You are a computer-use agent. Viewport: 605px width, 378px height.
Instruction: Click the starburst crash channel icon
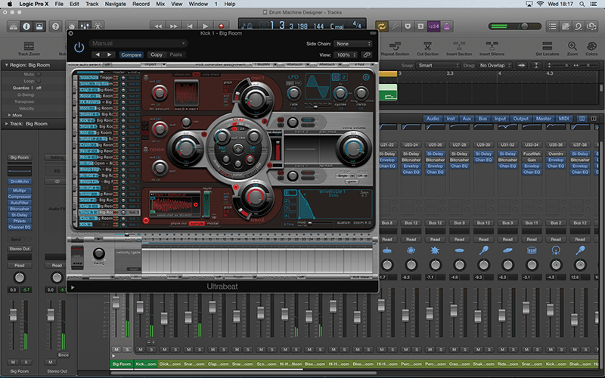tap(436, 250)
